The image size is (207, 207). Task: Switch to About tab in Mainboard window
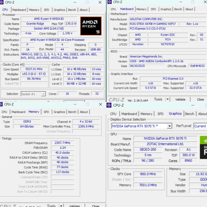[189, 9]
